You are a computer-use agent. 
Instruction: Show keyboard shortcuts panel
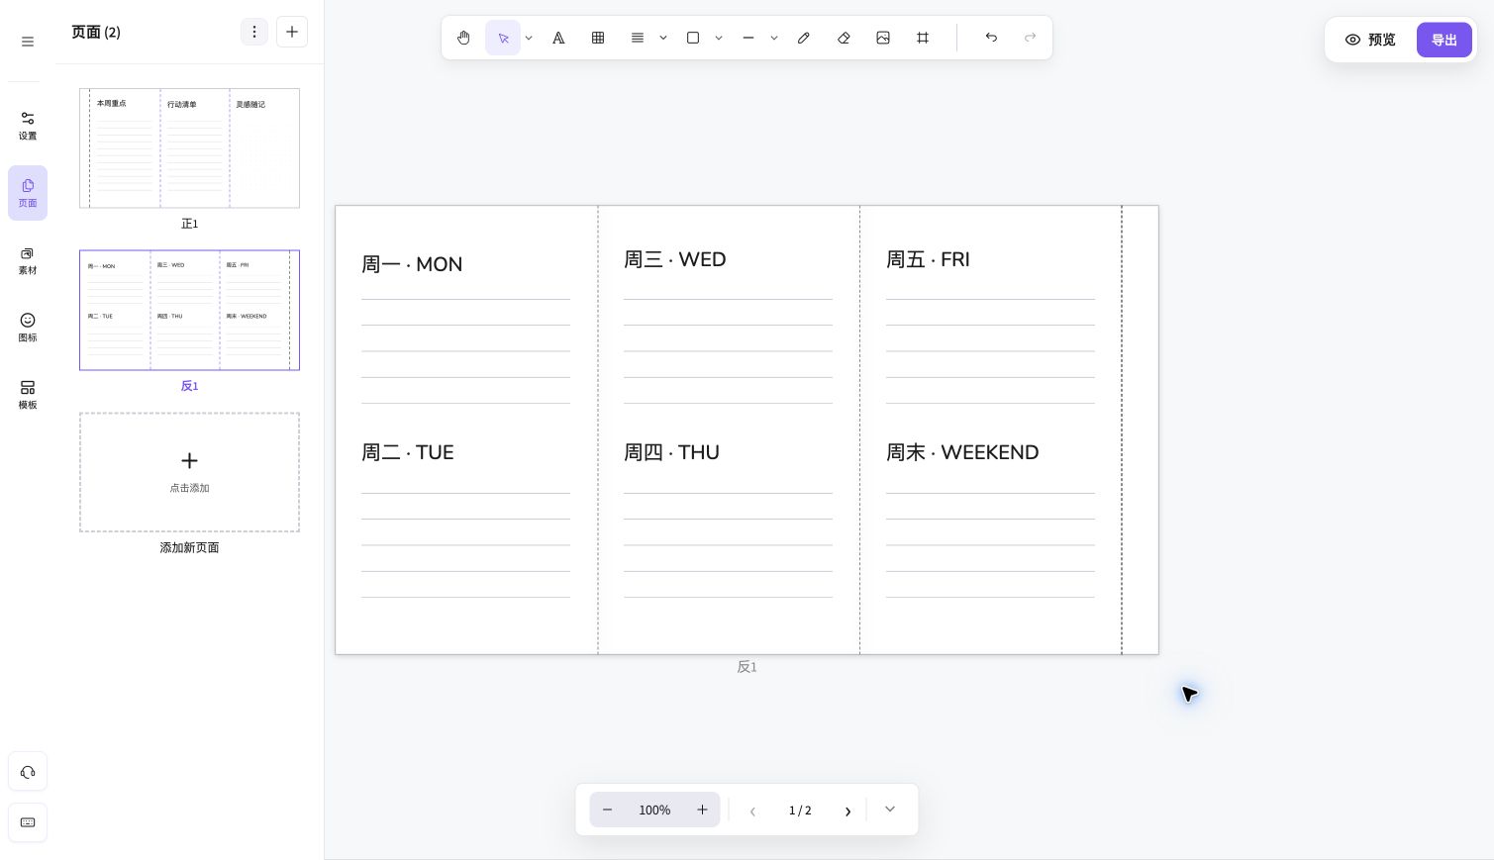click(x=28, y=822)
